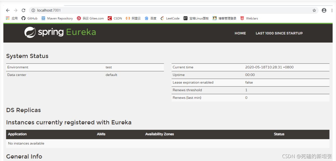Click the Spring Eureka logo
This screenshot has height=161, width=336.
coord(60,32)
